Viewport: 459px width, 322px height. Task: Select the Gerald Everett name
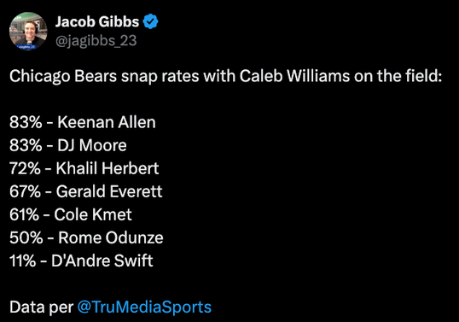(x=109, y=191)
